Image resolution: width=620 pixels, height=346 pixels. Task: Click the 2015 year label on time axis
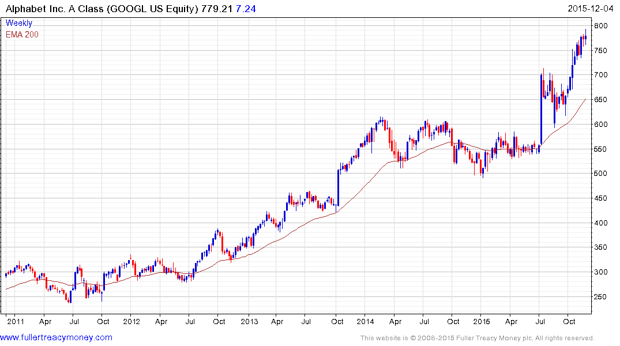click(x=481, y=321)
